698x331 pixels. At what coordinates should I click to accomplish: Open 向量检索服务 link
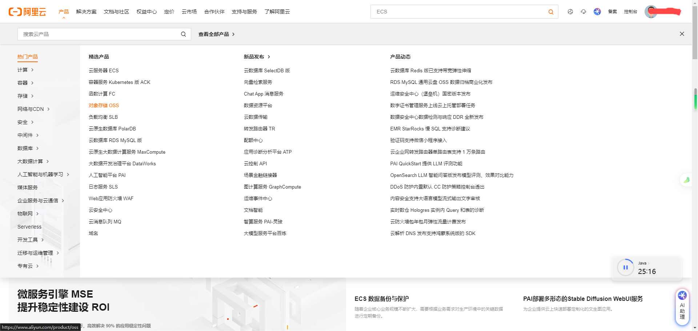point(258,82)
